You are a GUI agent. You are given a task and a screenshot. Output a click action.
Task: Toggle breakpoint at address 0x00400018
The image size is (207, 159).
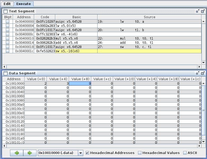(x=7, y=47)
